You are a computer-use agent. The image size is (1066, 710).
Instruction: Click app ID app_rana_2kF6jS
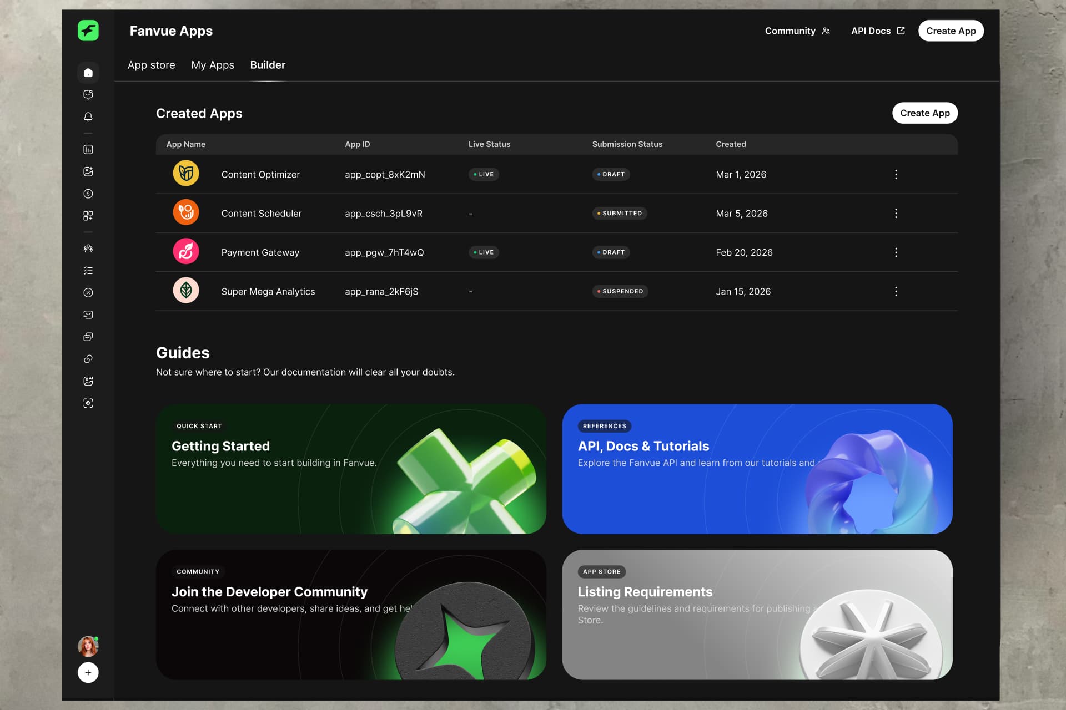[381, 292]
